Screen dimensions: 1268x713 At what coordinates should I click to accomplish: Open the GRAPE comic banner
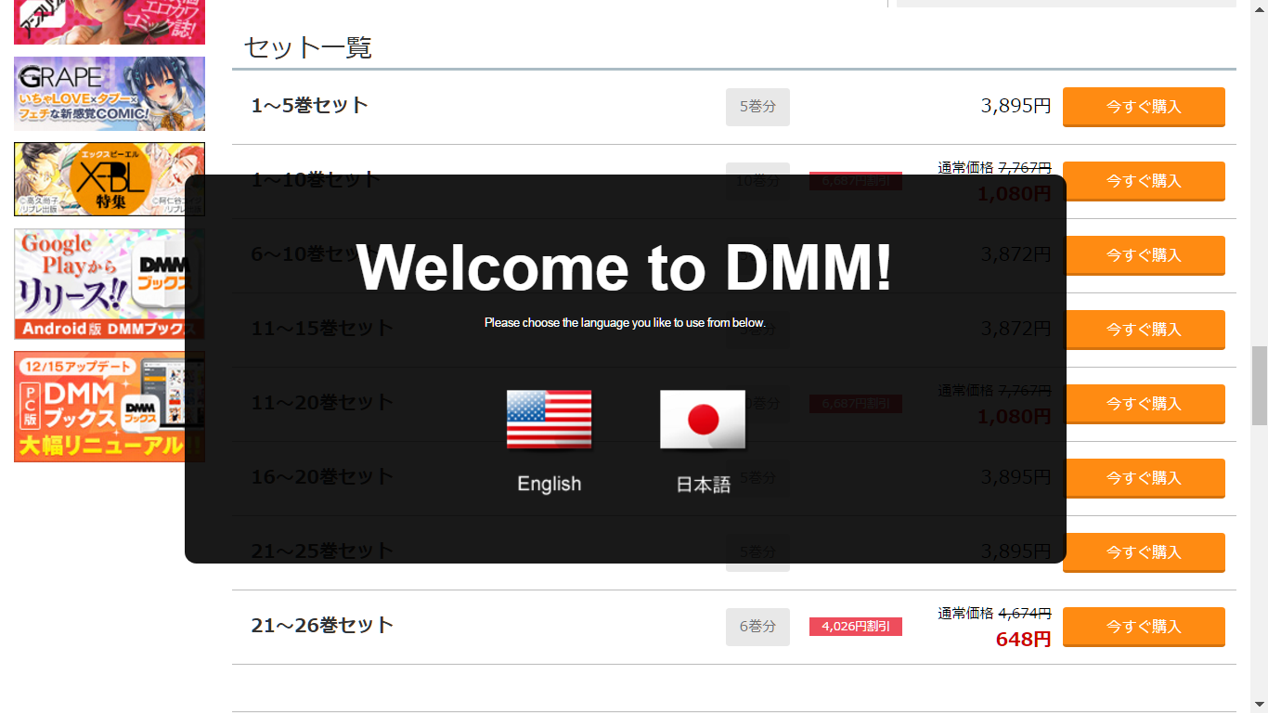[110, 94]
